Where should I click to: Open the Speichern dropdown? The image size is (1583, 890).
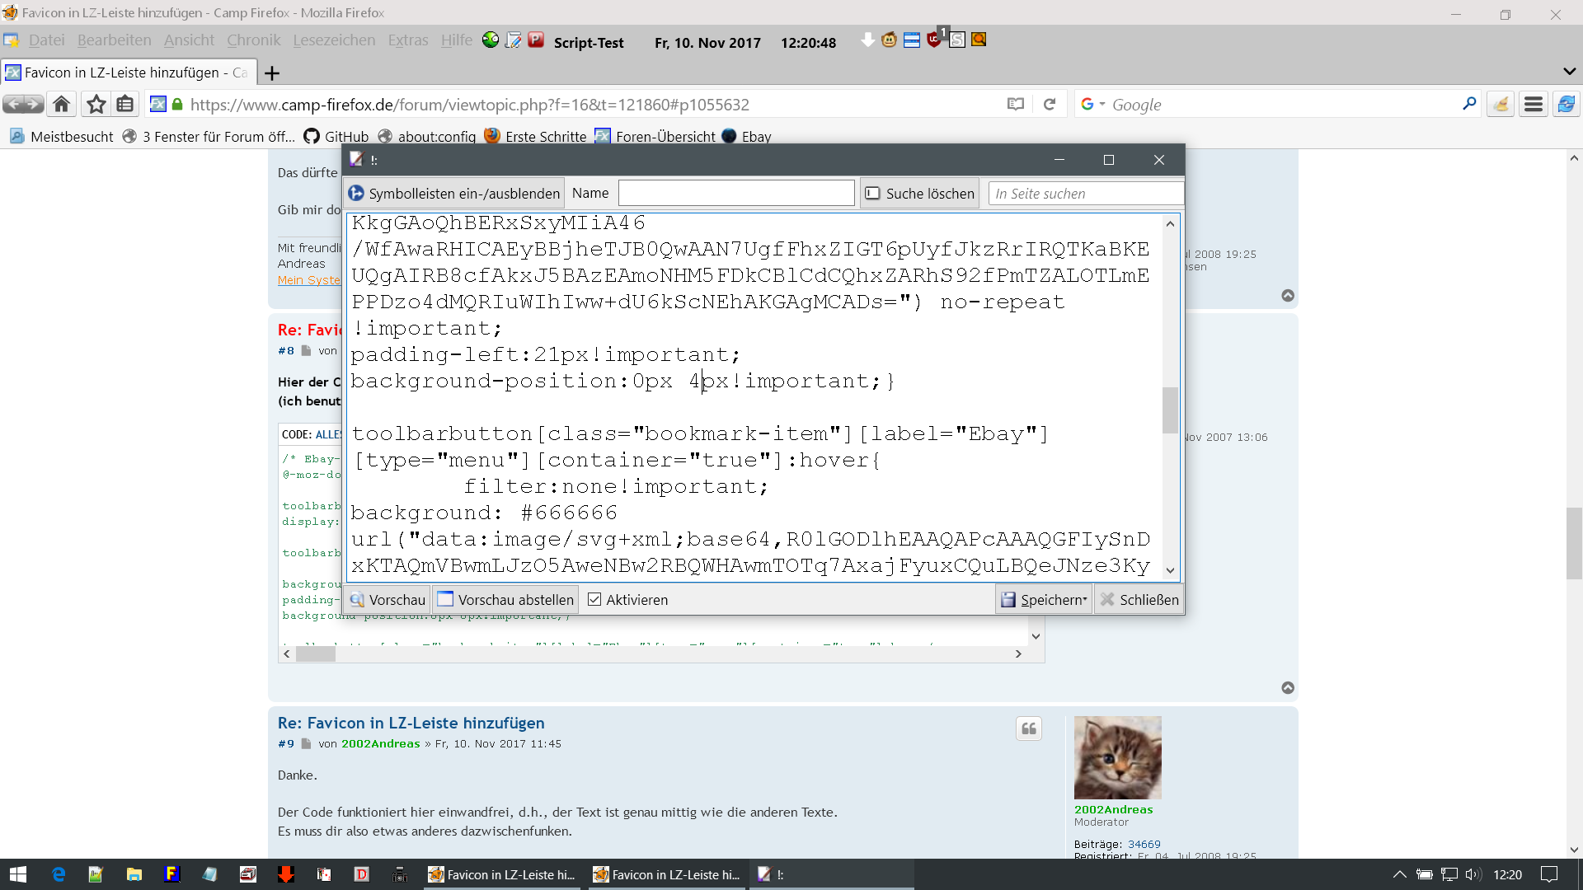pyautogui.click(x=1045, y=600)
